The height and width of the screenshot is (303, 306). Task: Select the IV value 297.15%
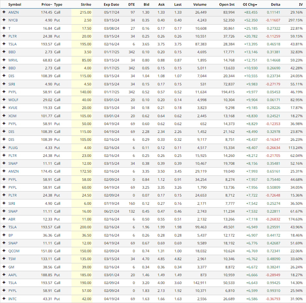296,20
